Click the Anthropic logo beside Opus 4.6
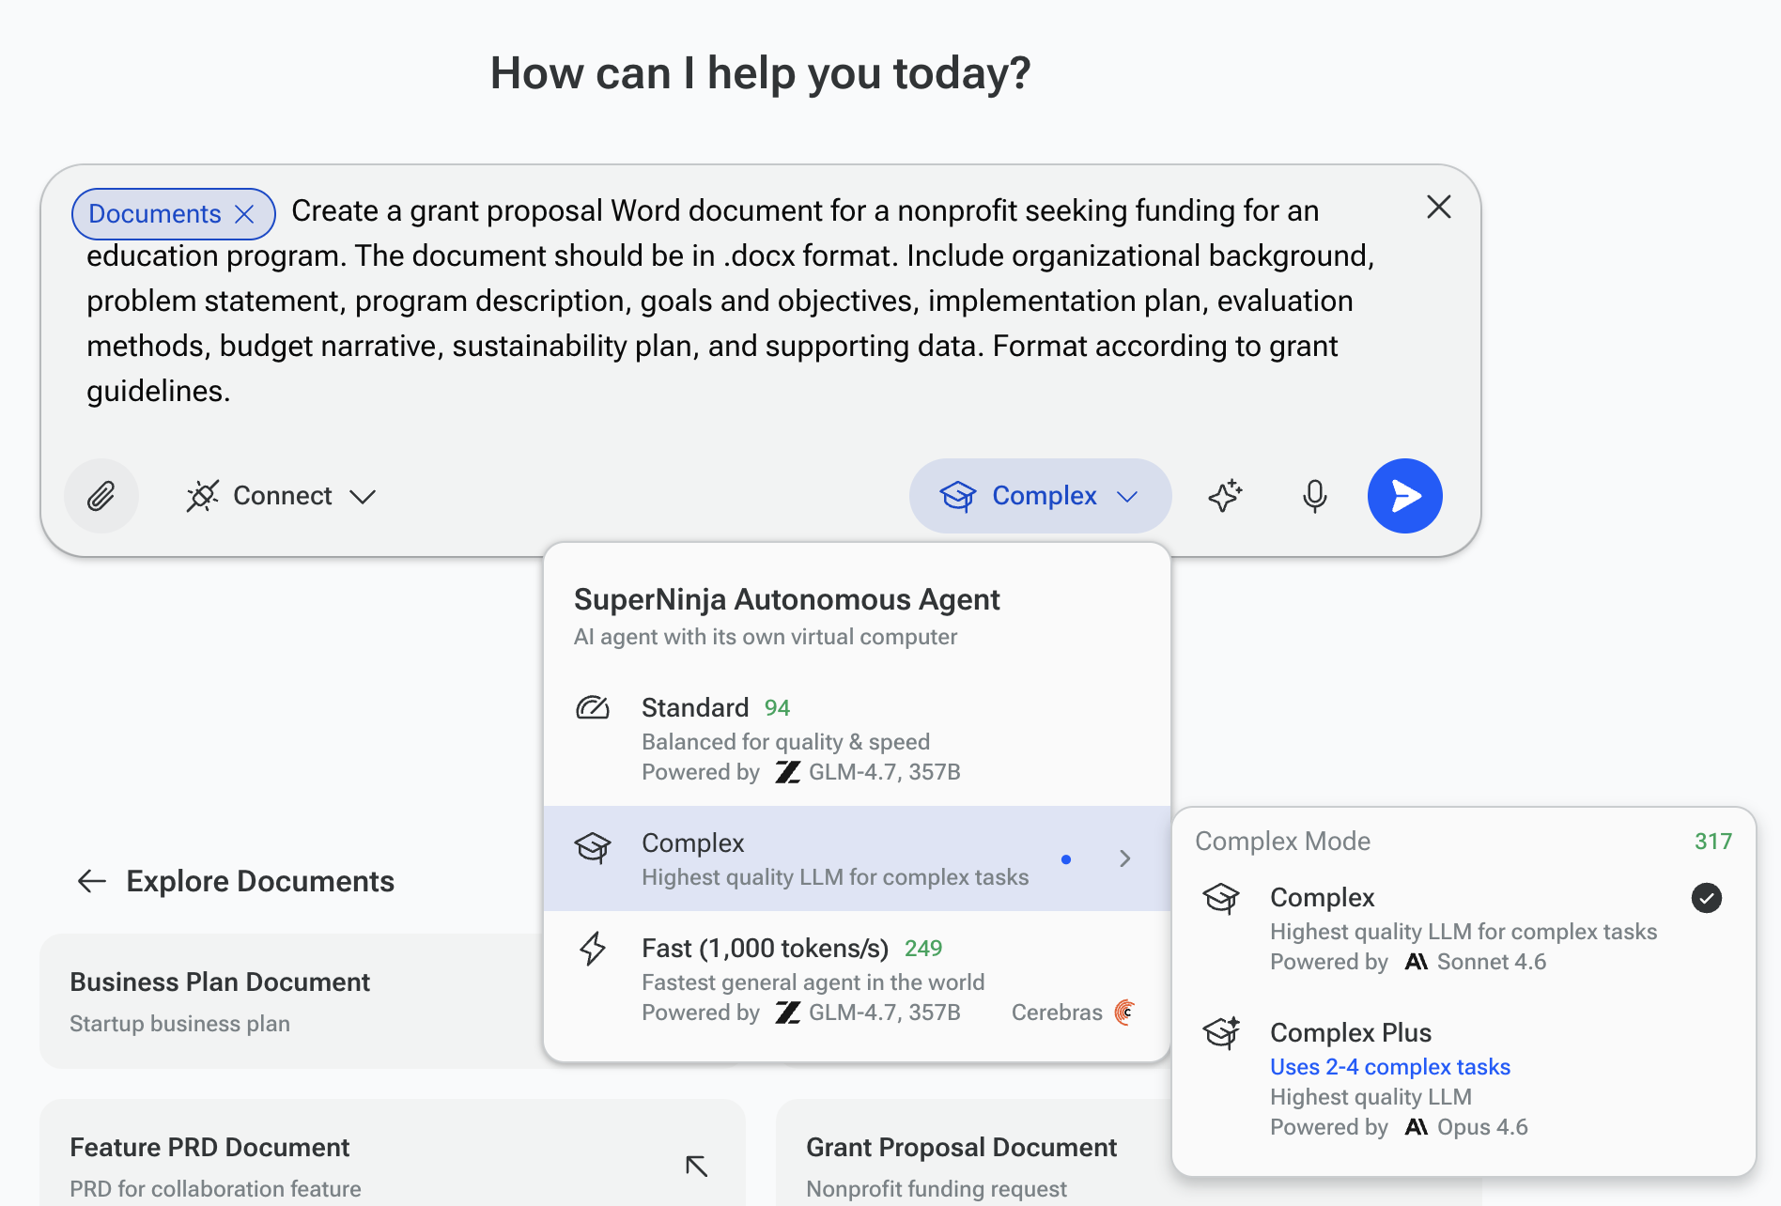This screenshot has height=1206, width=1781. (1417, 1127)
